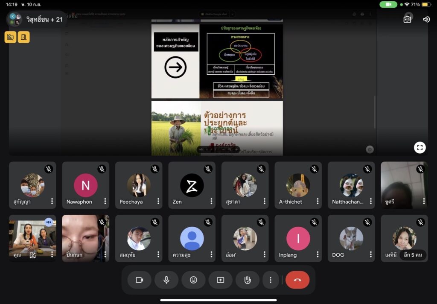This screenshot has width=437, height=304.
Task: Open three-dot menu on Inplang's tile
Action: 318,254
